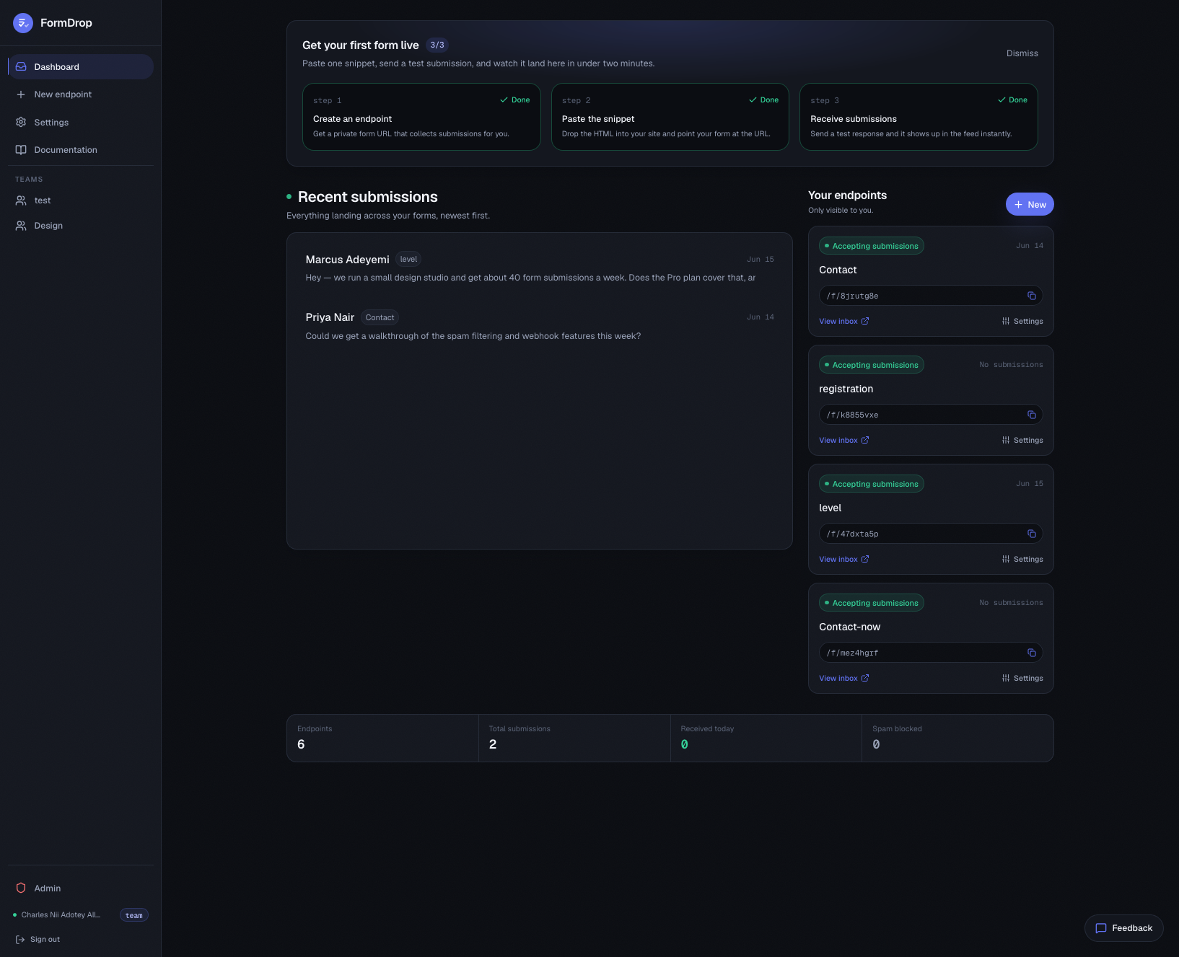The width and height of the screenshot is (1179, 957).
Task: View inbox for the Contact endpoint
Action: tap(844, 322)
